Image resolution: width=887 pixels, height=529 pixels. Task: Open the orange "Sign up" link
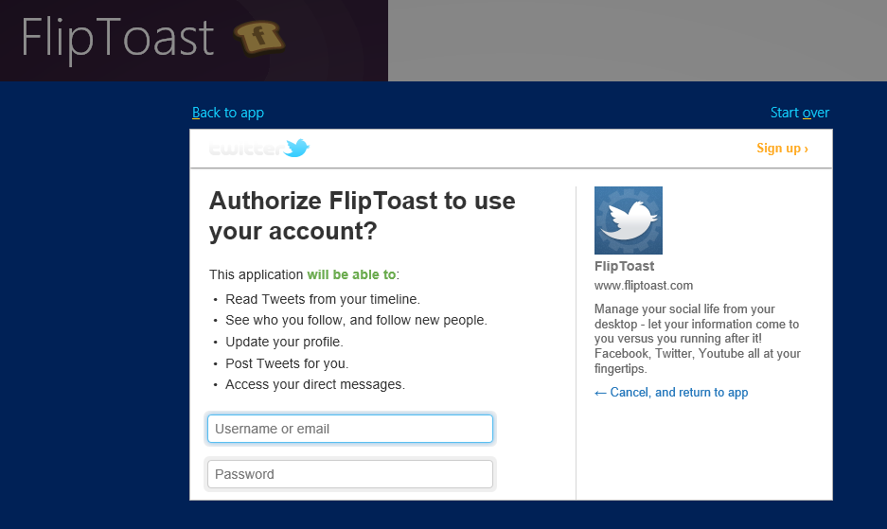(782, 149)
